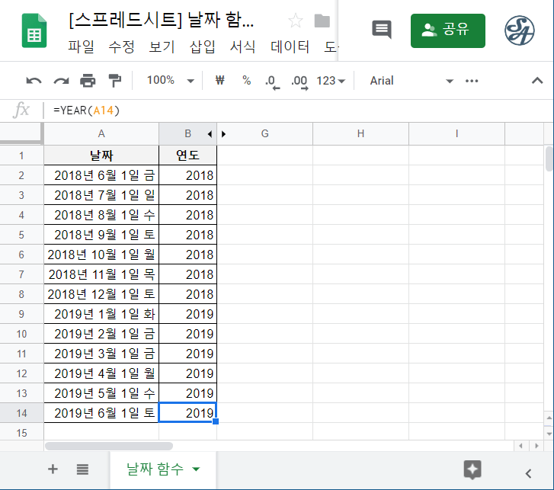Open the Arial font dropdown
The height and width of the screenshot is (490, 554).
[x=411, y=81]
